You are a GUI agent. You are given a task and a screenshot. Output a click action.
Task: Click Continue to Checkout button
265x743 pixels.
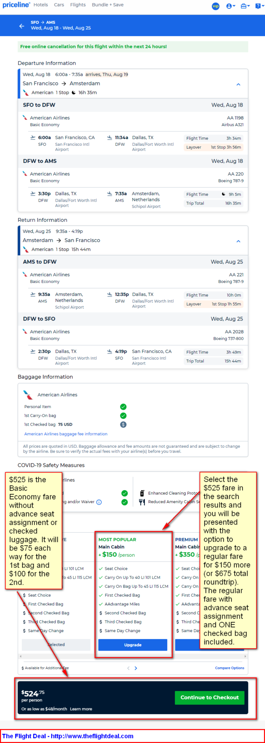click(210, 697)
